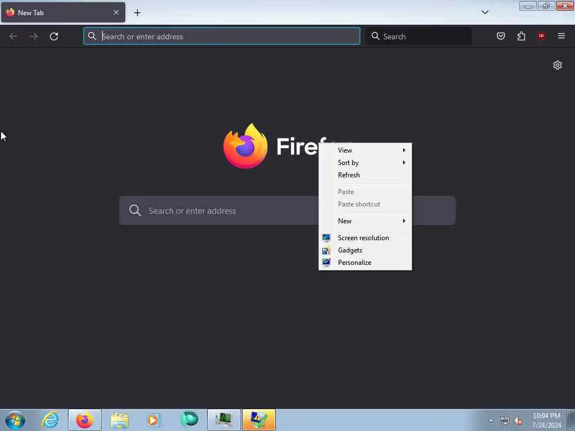The height and width of the screenshot is (431, 575).
Task: Click the Firefox back arrow button
Action: click(x=13, y=36)
